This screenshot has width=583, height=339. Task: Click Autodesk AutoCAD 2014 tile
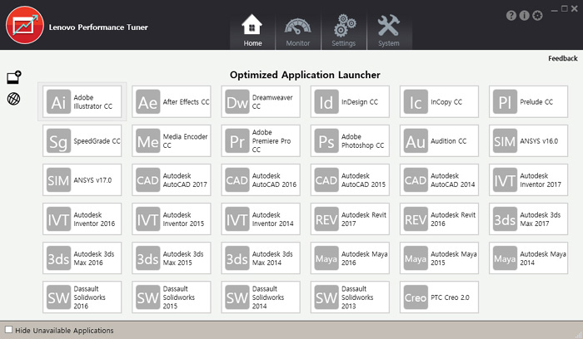[439, 179]
